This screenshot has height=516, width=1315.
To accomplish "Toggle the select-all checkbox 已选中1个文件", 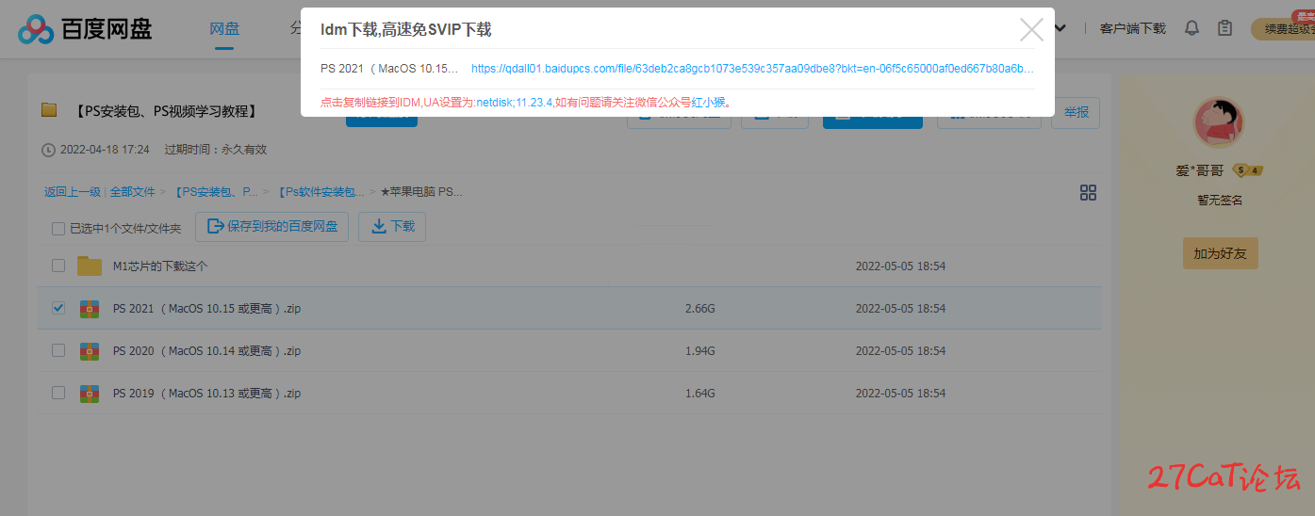I will (58, 228).
